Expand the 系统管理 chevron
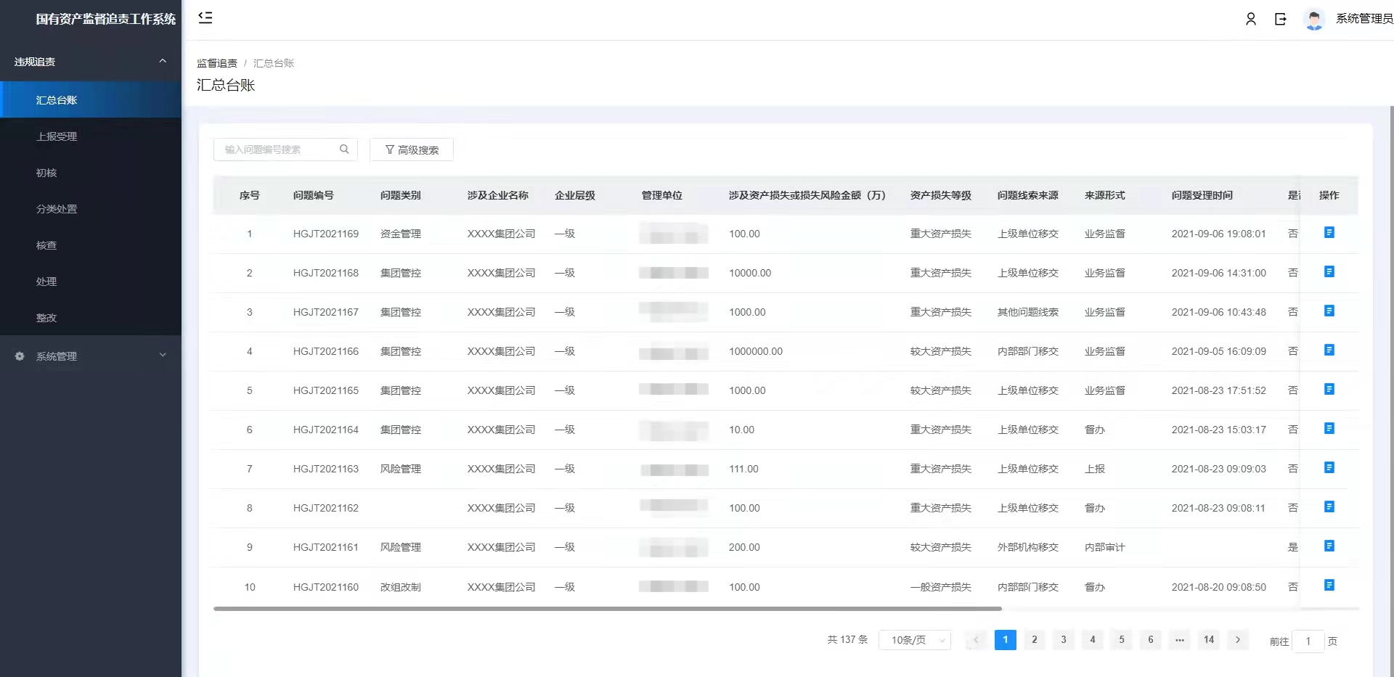Viewport: 1394px width, 677px height. tap(163, 356)
